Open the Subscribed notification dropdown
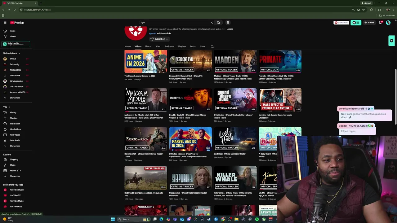Image resolution: width=397 pixels, height=223 pixels. pos(159,39)
